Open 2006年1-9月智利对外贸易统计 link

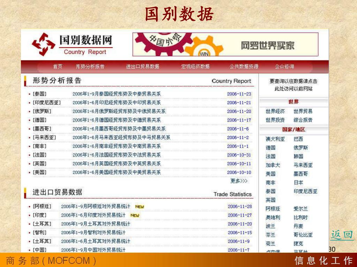click(93, 233)
